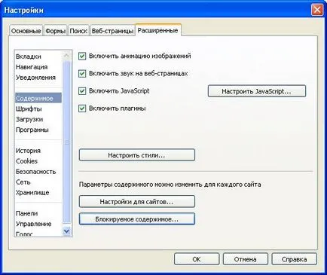Click the 'Расширенные' tab
The width and height of the screenshot is (327, 275).
pyautogui.click(x=158, y=30)
